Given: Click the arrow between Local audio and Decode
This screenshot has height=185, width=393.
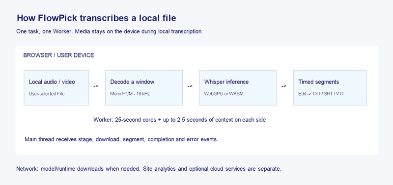Looking at the screenshot, I should tap(96, 86).
